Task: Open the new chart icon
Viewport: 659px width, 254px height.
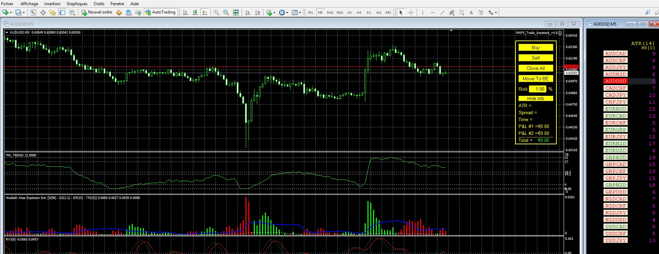Action: pyautogui.click(x=6, y=12)
